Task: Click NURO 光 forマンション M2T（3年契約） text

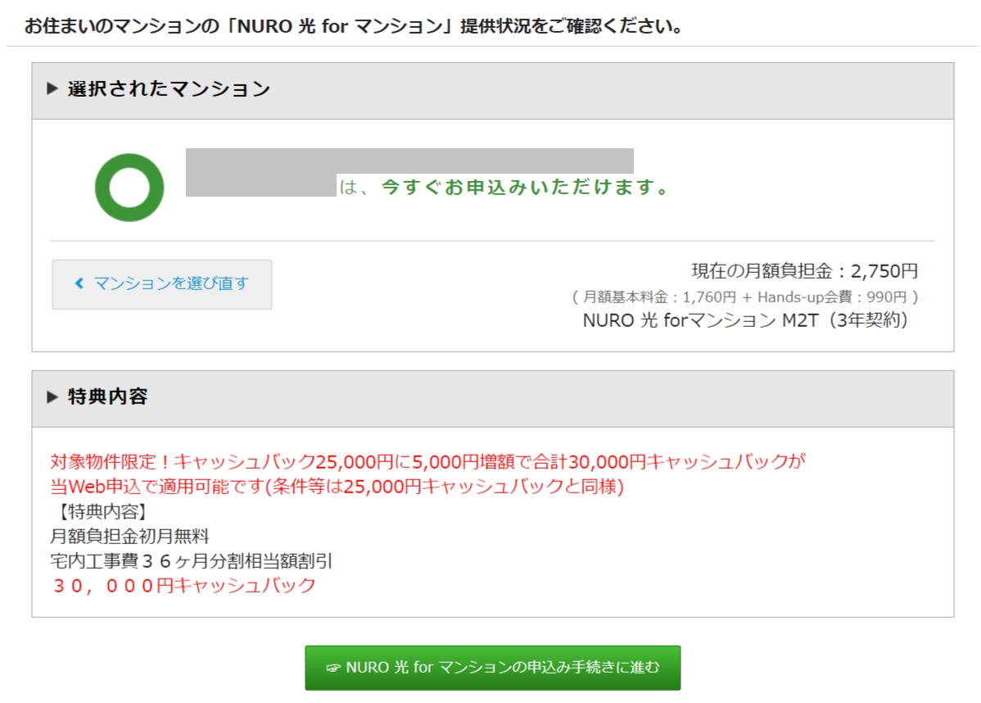Action: 745,320
